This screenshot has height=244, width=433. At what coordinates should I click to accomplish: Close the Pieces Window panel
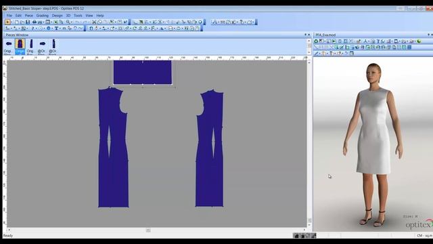pyautogui.click(x=309, y=35)
